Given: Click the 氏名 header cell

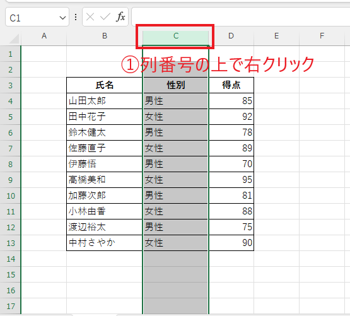Looking at the screenshot, I should tap(105, 85).
